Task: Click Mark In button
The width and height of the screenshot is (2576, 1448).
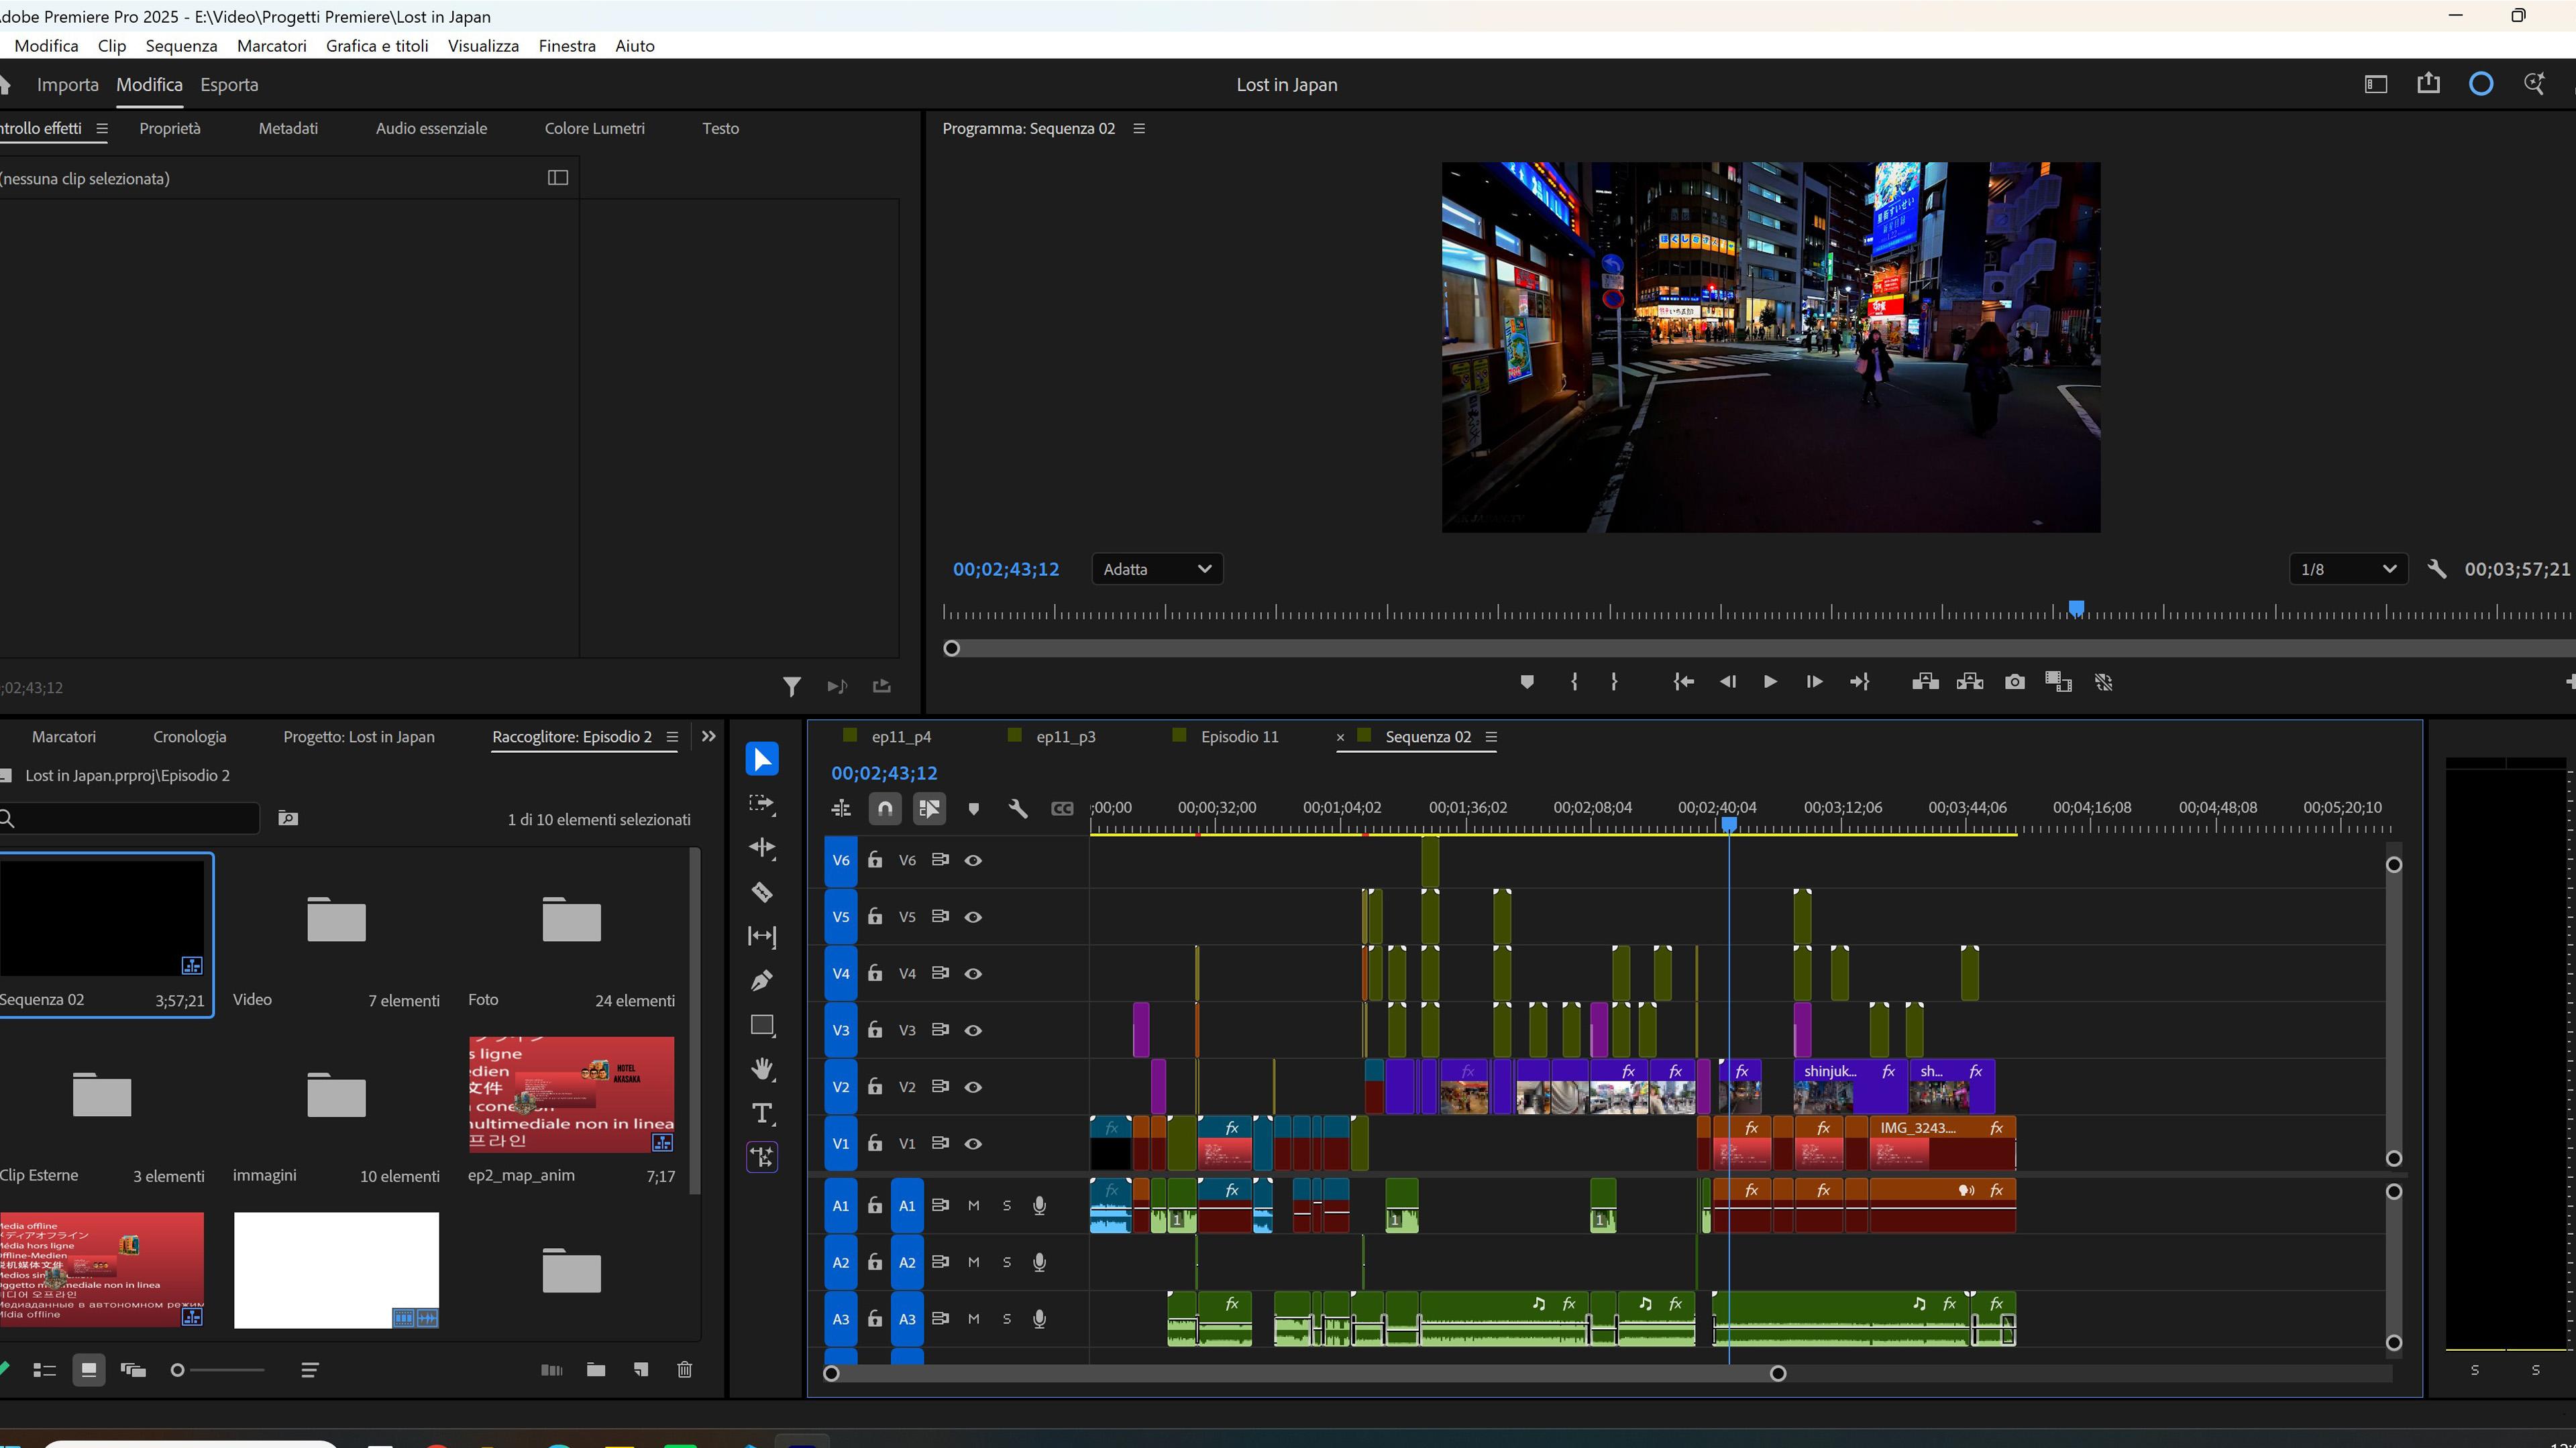Action: (x=1574, y=682)
